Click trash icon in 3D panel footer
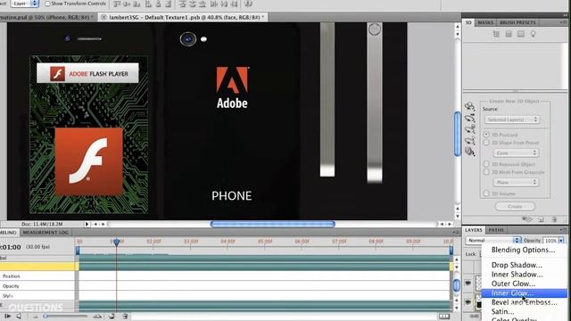 pyautogui.click(x=554, y=219)
